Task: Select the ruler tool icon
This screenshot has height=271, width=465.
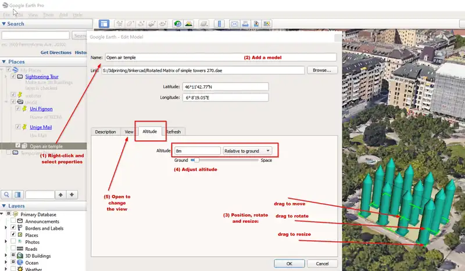Action: tap(220, 24)
